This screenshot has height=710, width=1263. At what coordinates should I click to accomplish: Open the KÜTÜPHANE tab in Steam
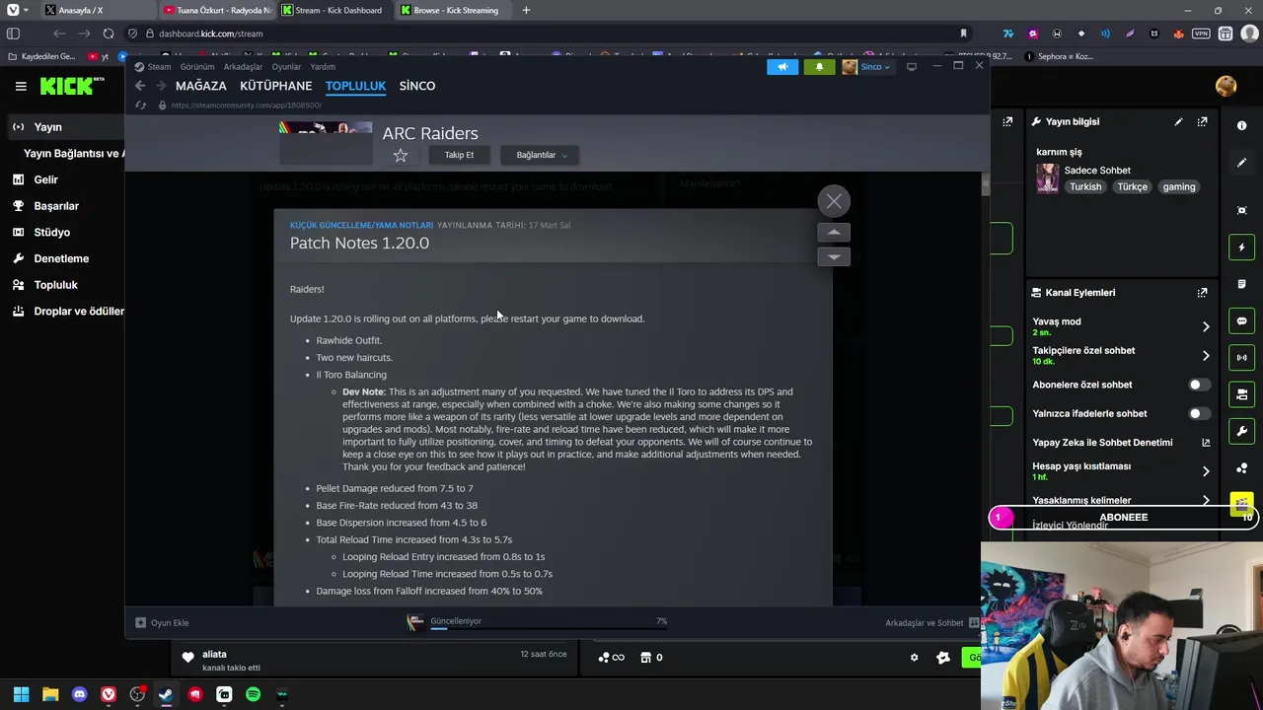275,86
